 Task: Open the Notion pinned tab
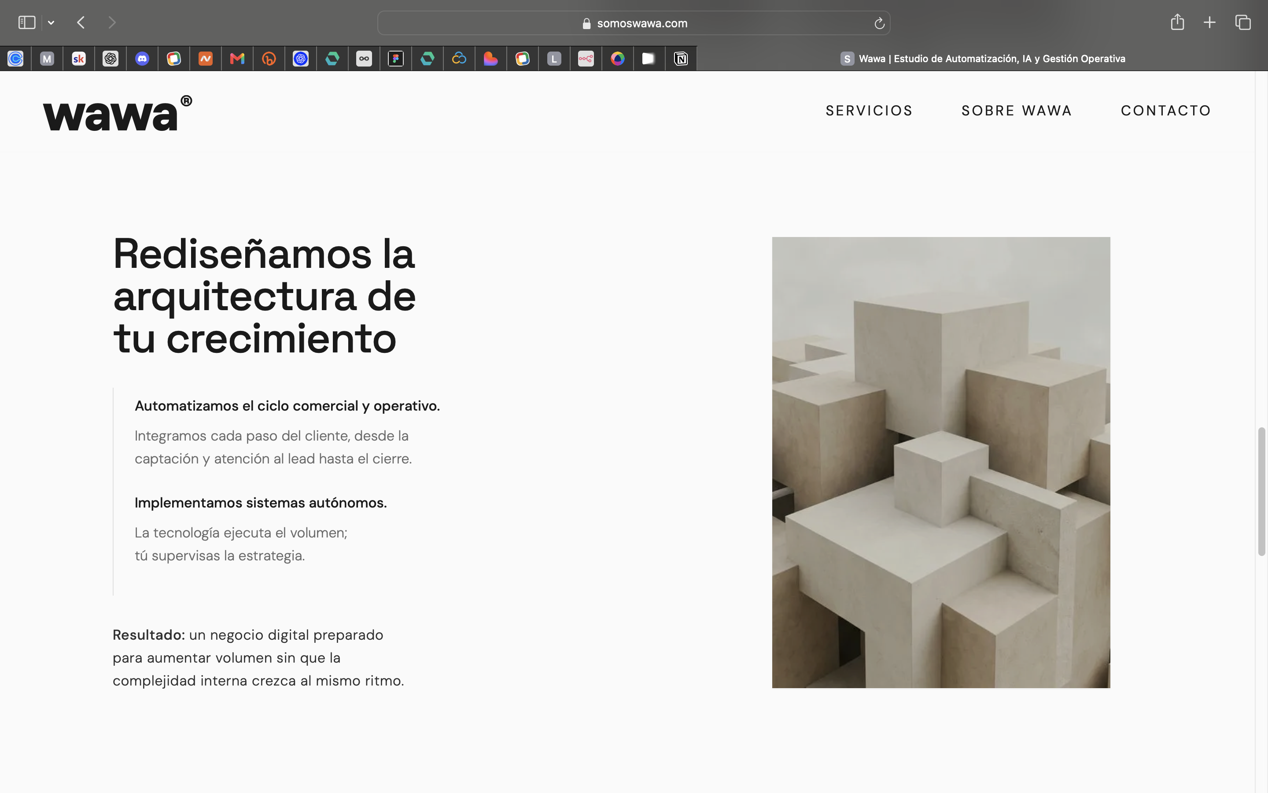(681, 59)
